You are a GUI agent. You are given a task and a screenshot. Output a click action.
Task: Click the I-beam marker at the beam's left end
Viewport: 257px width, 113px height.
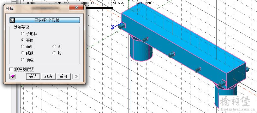[x=122, y=26]
